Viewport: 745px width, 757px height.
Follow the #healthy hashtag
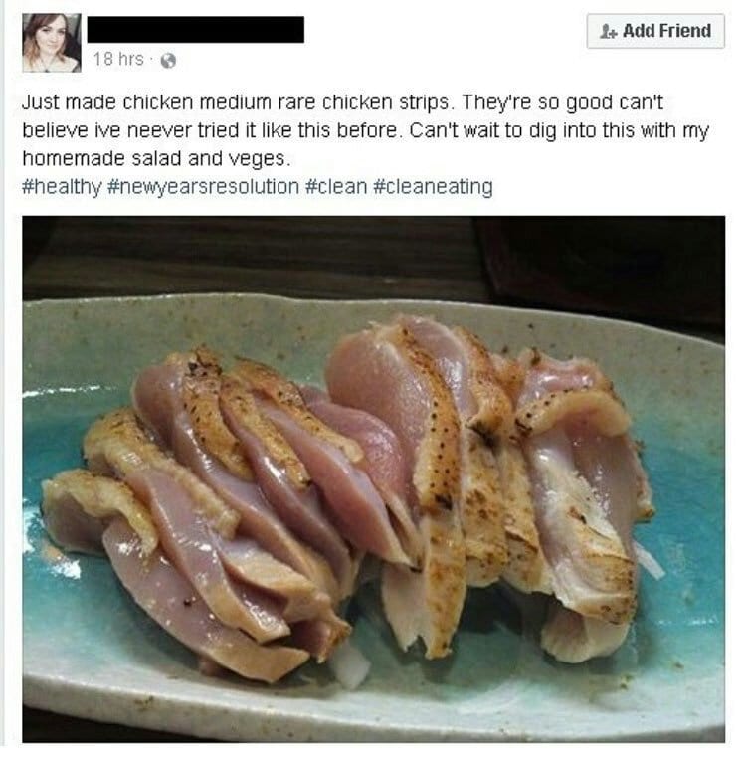[62, 186]
